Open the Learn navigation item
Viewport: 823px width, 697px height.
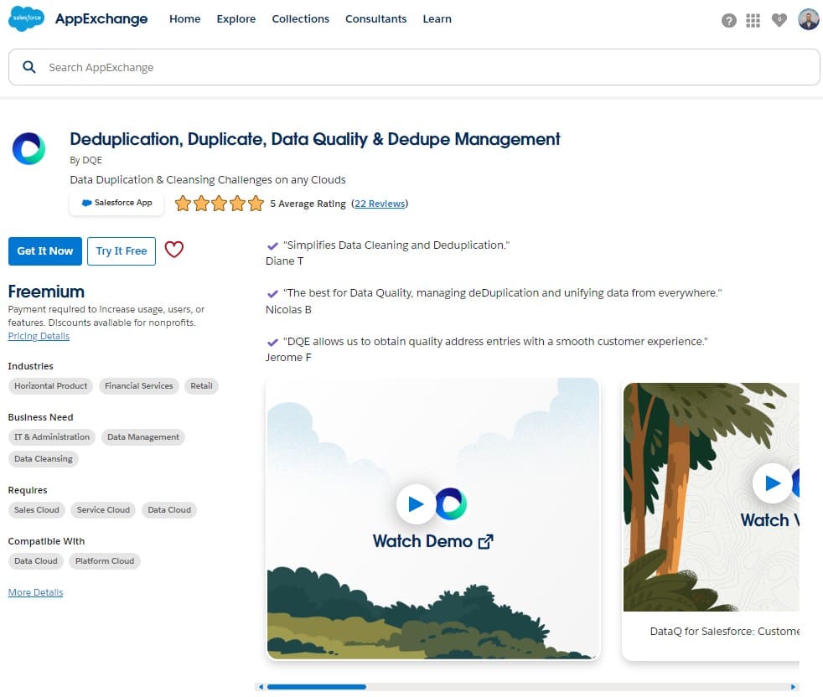(x=437, y=19)
